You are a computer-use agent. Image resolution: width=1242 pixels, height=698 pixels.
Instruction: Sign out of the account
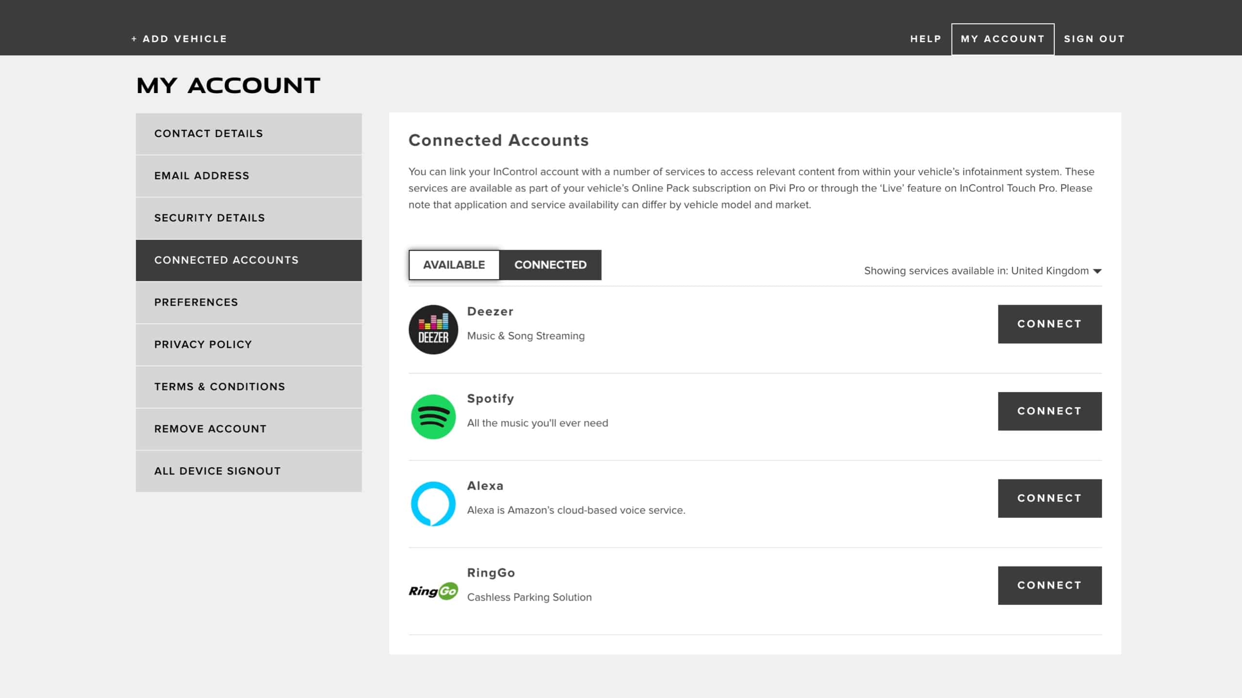(x=1094, y=38)
